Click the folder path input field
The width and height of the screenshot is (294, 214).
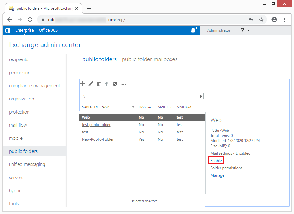tap(140, 96)
